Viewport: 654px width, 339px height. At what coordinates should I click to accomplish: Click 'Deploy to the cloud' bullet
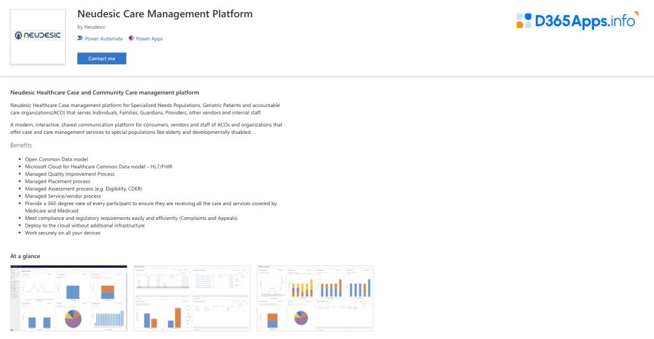click(85, 226)
